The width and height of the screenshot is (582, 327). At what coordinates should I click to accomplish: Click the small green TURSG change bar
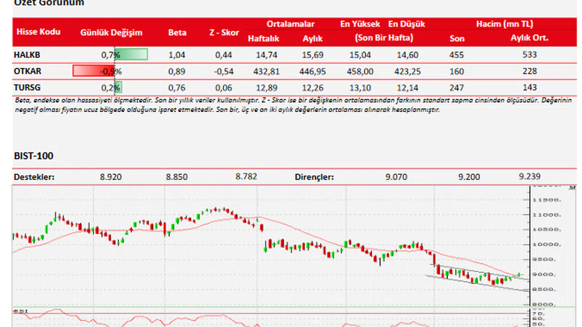pos(118,87)
